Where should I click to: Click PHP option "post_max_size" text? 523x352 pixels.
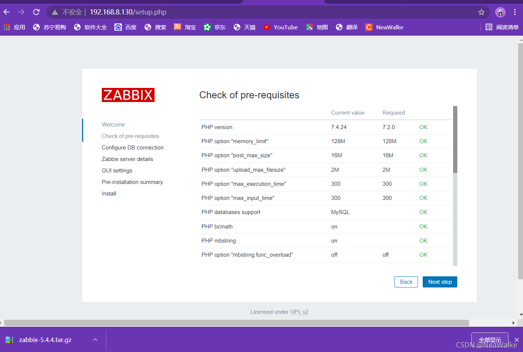237,155
